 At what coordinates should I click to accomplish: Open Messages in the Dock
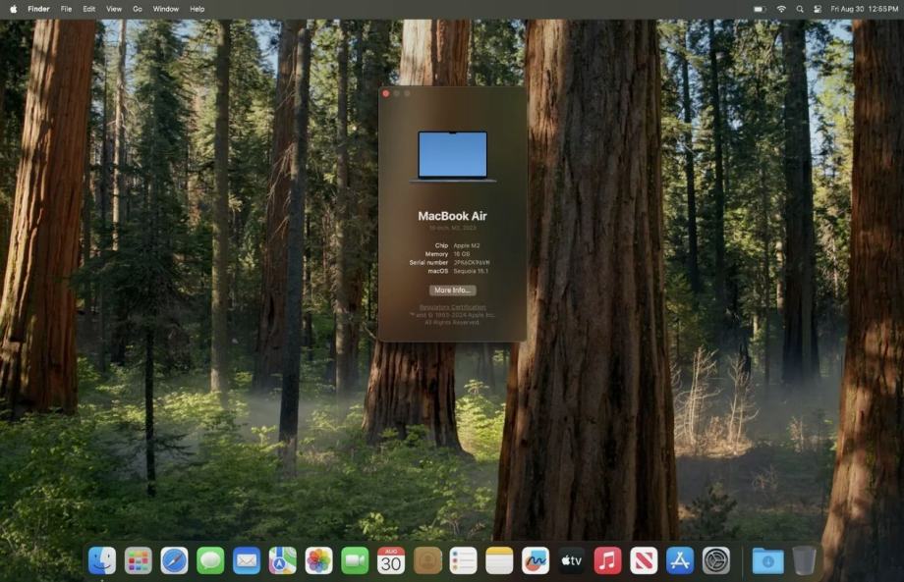point(210,560)
